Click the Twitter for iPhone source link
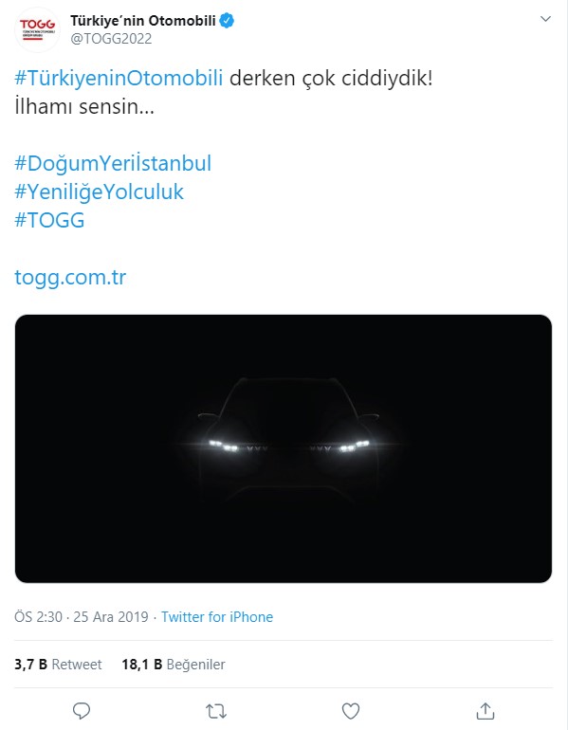568x730 pixels. pyautogui.click(x=217, y=617)
